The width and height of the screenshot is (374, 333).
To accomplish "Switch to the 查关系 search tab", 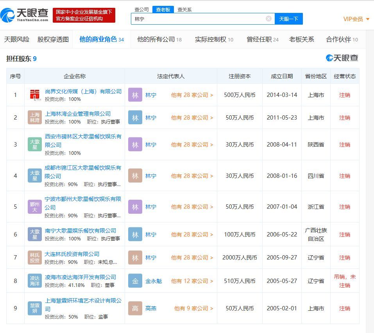I will point(184,9).
